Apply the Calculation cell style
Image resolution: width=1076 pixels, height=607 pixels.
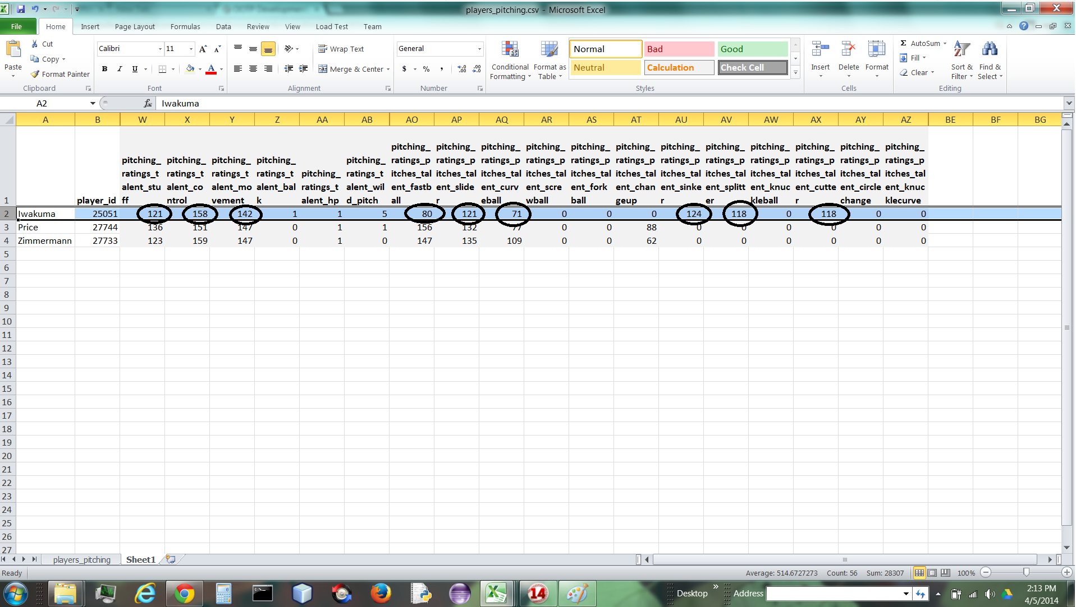tap(679, 67)
